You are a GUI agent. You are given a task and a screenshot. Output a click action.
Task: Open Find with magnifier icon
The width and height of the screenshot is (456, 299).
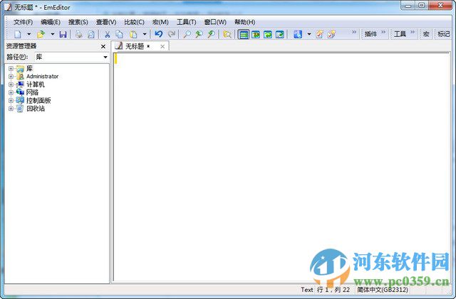tap(187, 34)
